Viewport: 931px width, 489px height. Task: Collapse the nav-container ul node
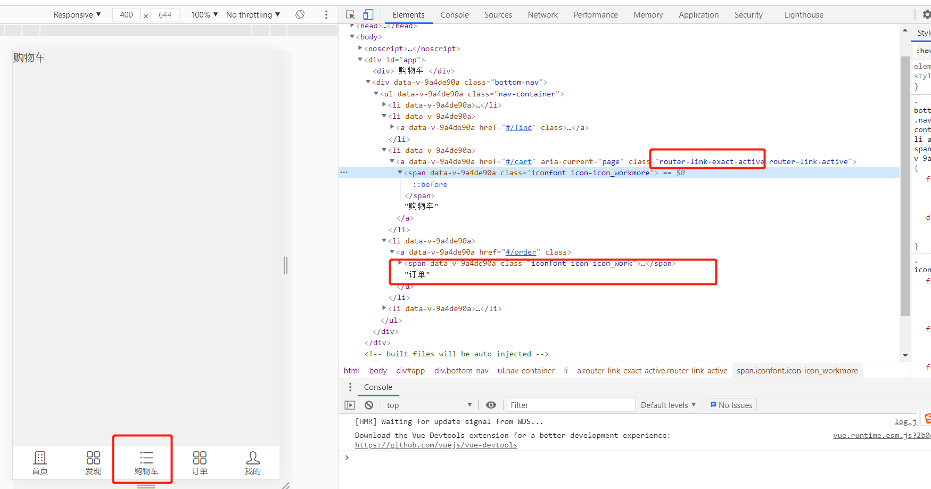pyautogui.click(x=376, y=94)
